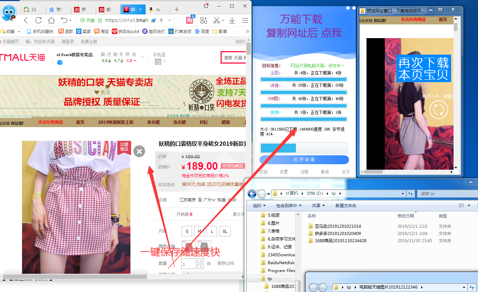Select size S
The height and width of the screenshot is (292, 478).
[x=187, y=231]
